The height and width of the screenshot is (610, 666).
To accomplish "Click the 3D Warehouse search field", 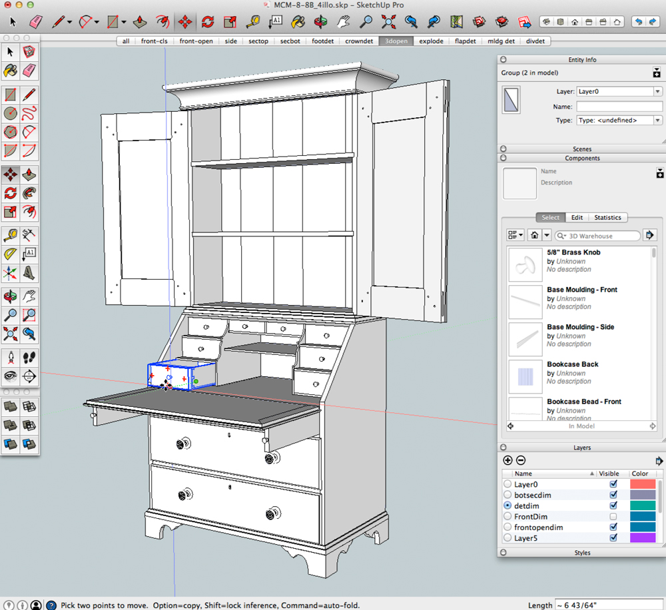I will pos(597,236).
